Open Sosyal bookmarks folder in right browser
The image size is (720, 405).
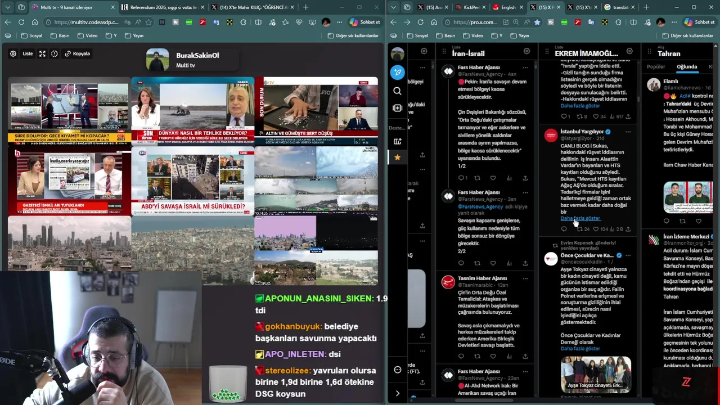pos(417,35)
